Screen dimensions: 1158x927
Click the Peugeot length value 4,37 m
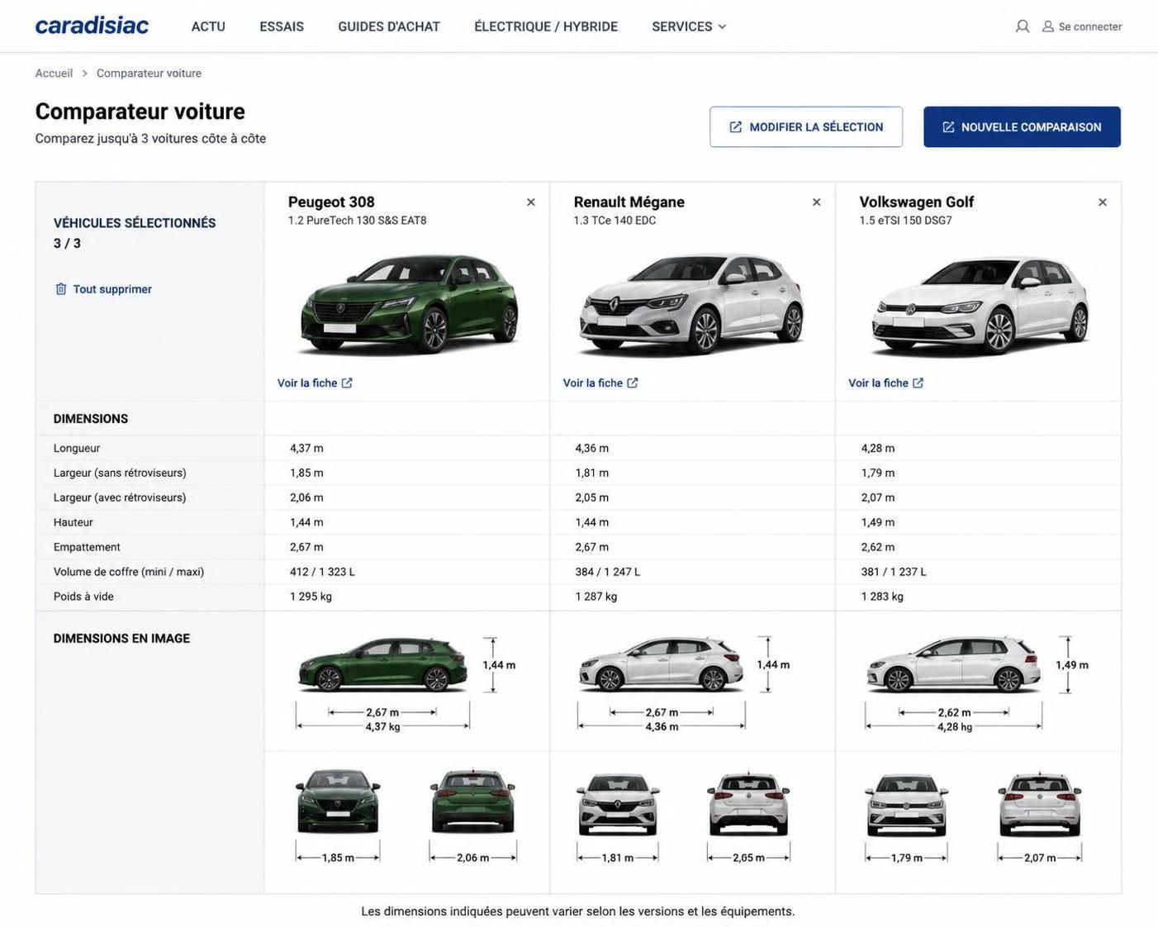[306, 449]
